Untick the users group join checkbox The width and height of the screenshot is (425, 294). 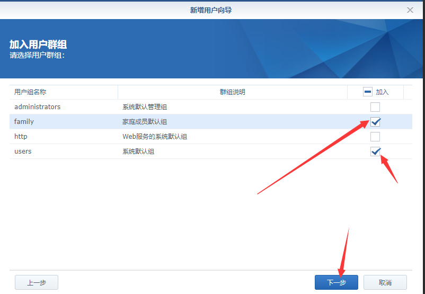(x=375, y=152)
